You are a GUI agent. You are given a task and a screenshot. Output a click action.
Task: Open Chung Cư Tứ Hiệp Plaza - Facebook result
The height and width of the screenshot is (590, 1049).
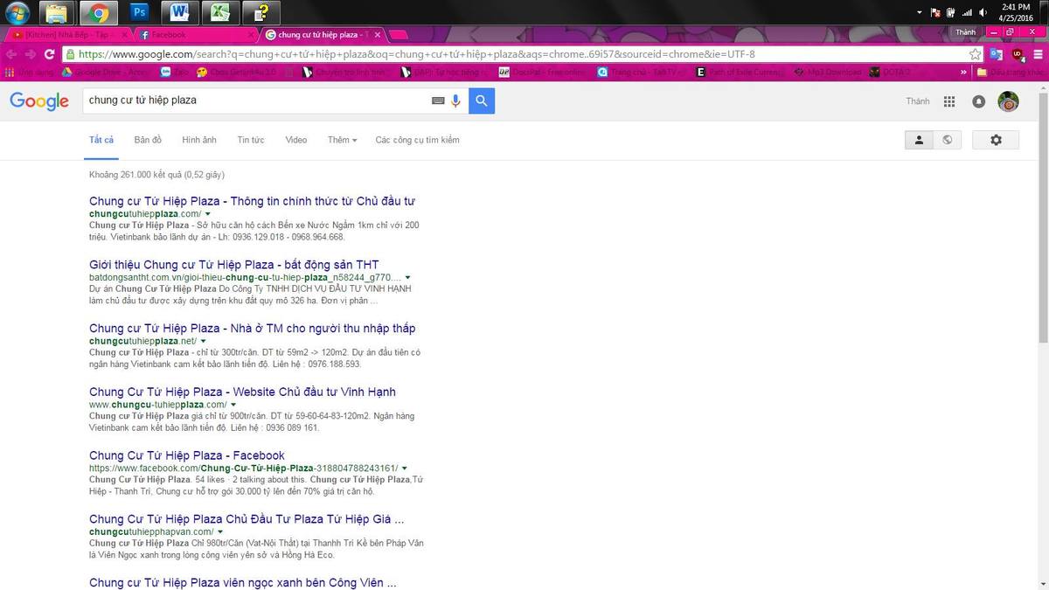click(x=187, y=455)
